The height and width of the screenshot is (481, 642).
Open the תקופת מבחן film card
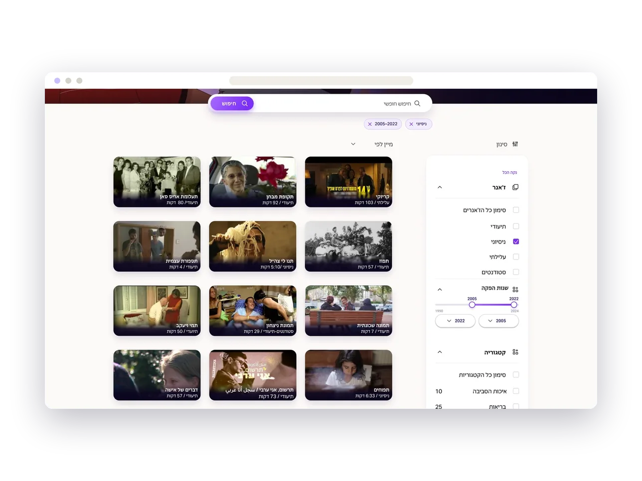click(253, 182)
